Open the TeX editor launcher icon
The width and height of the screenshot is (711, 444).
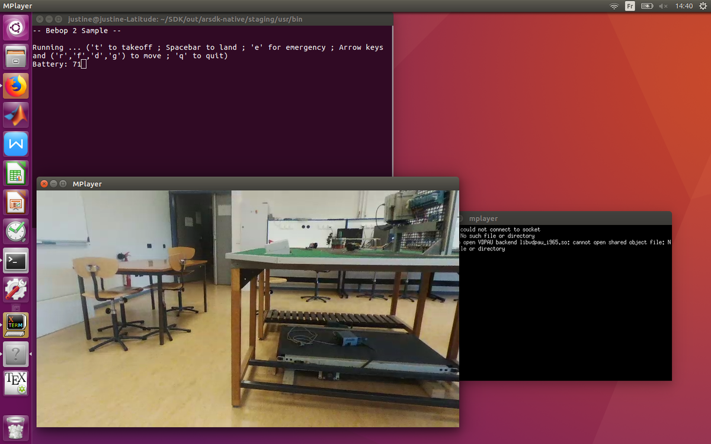pos(17,383)
